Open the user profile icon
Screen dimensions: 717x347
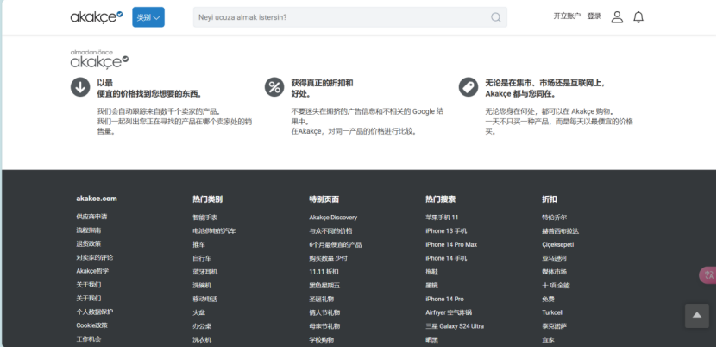[x=617, y=17]
